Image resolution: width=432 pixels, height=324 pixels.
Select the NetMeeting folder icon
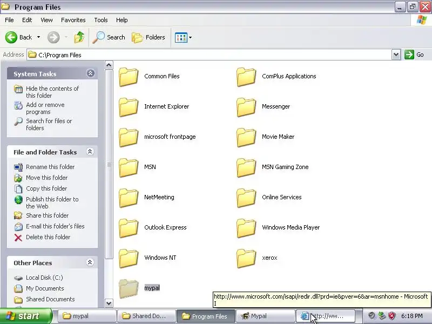pyautogui.click(x=129, y=198)
